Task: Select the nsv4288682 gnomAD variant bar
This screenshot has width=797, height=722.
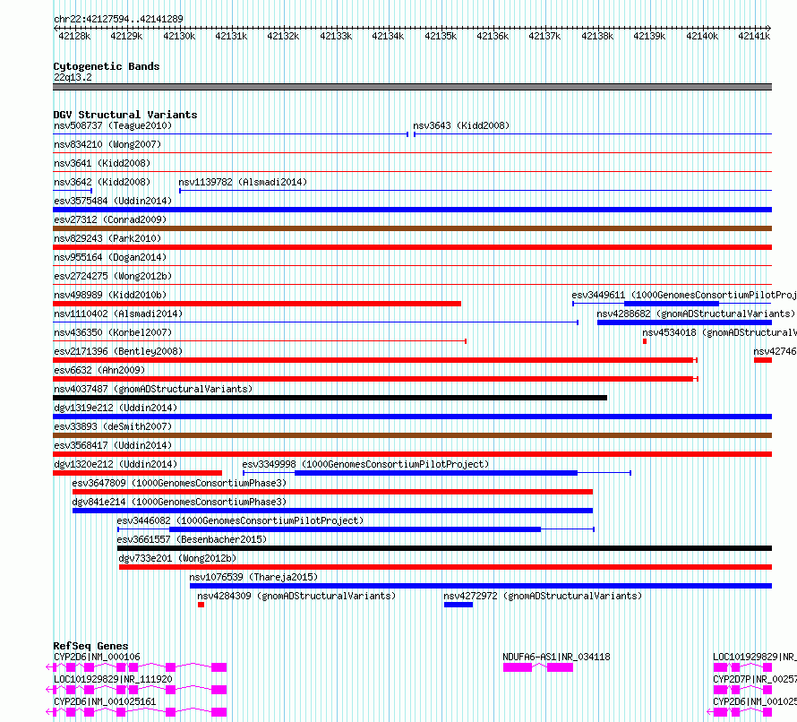Action: (685, 322)
